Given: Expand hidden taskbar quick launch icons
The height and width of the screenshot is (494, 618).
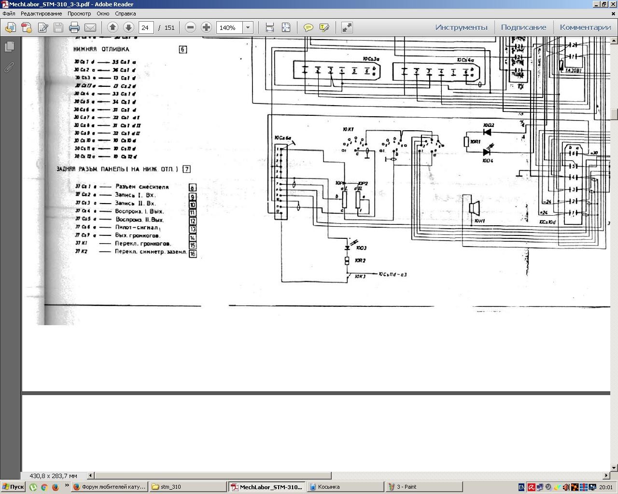Looking at the screenshot, I should click(x=67, y=486).
